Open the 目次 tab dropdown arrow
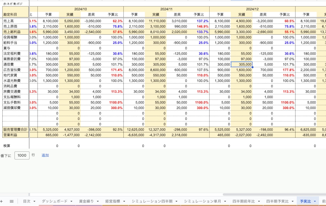This screenshot has width=326, height=206. pos(34,201)
